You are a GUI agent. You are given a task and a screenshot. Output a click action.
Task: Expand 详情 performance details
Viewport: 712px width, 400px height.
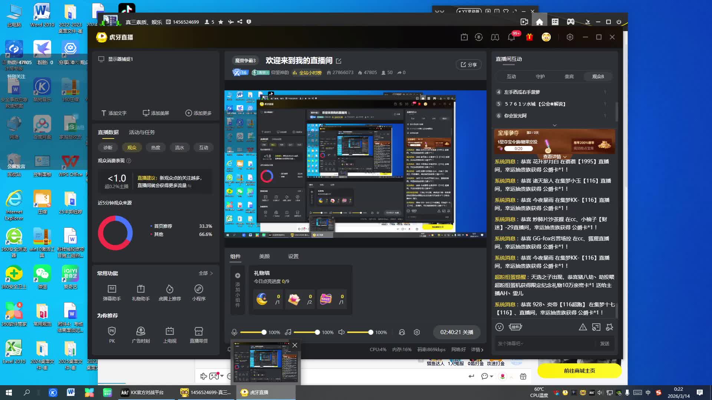477,349
